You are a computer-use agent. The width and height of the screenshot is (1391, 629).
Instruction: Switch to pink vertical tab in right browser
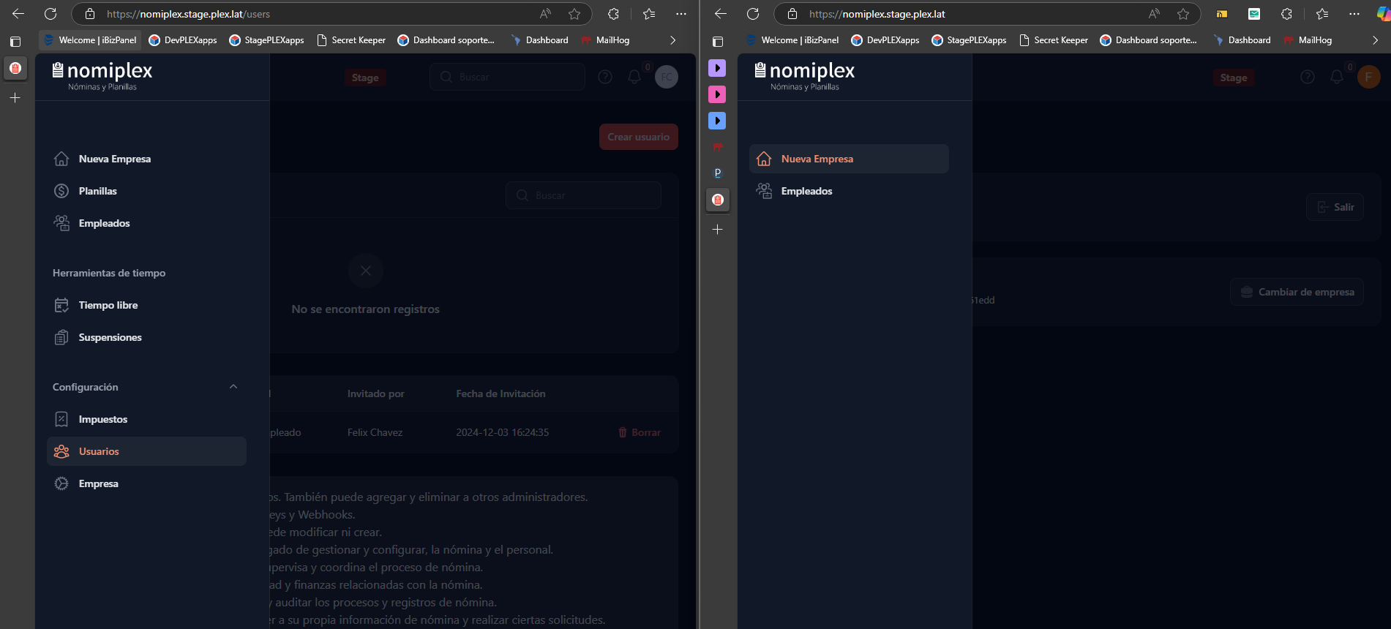(717, 94)
